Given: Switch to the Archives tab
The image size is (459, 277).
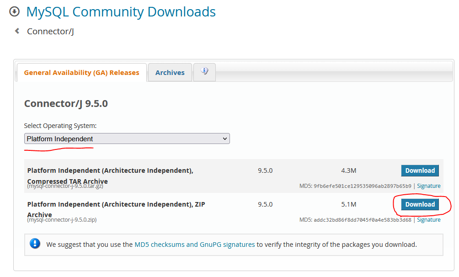Looking at the screenshot, I should pos(170,73).
